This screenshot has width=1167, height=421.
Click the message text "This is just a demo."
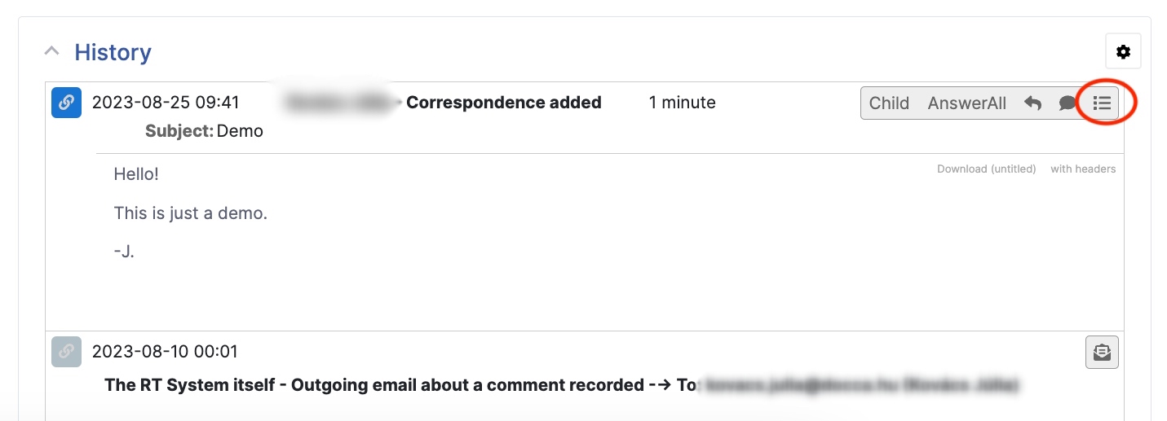(191, 213)
